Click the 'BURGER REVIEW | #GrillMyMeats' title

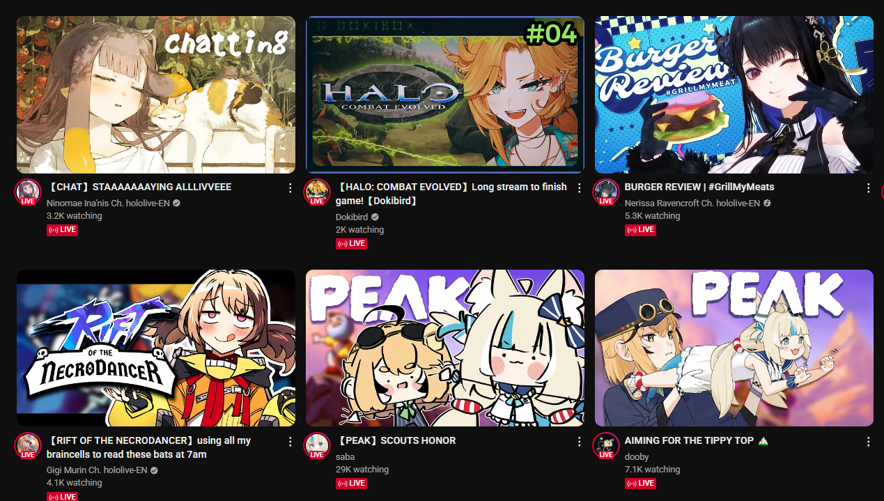click(x=699, y=187)
